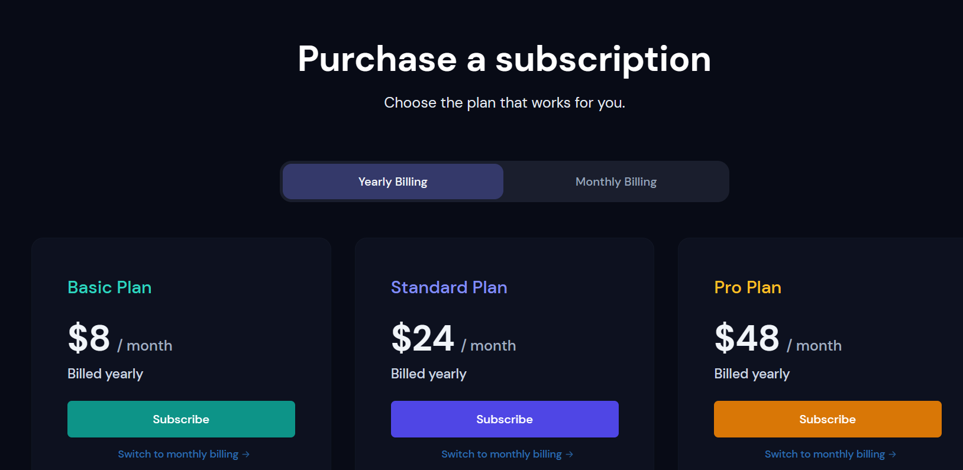The height and width of the screenshot is (470, 963).
Task: Click the $8 per month price
Action: (x=89, y=338)
